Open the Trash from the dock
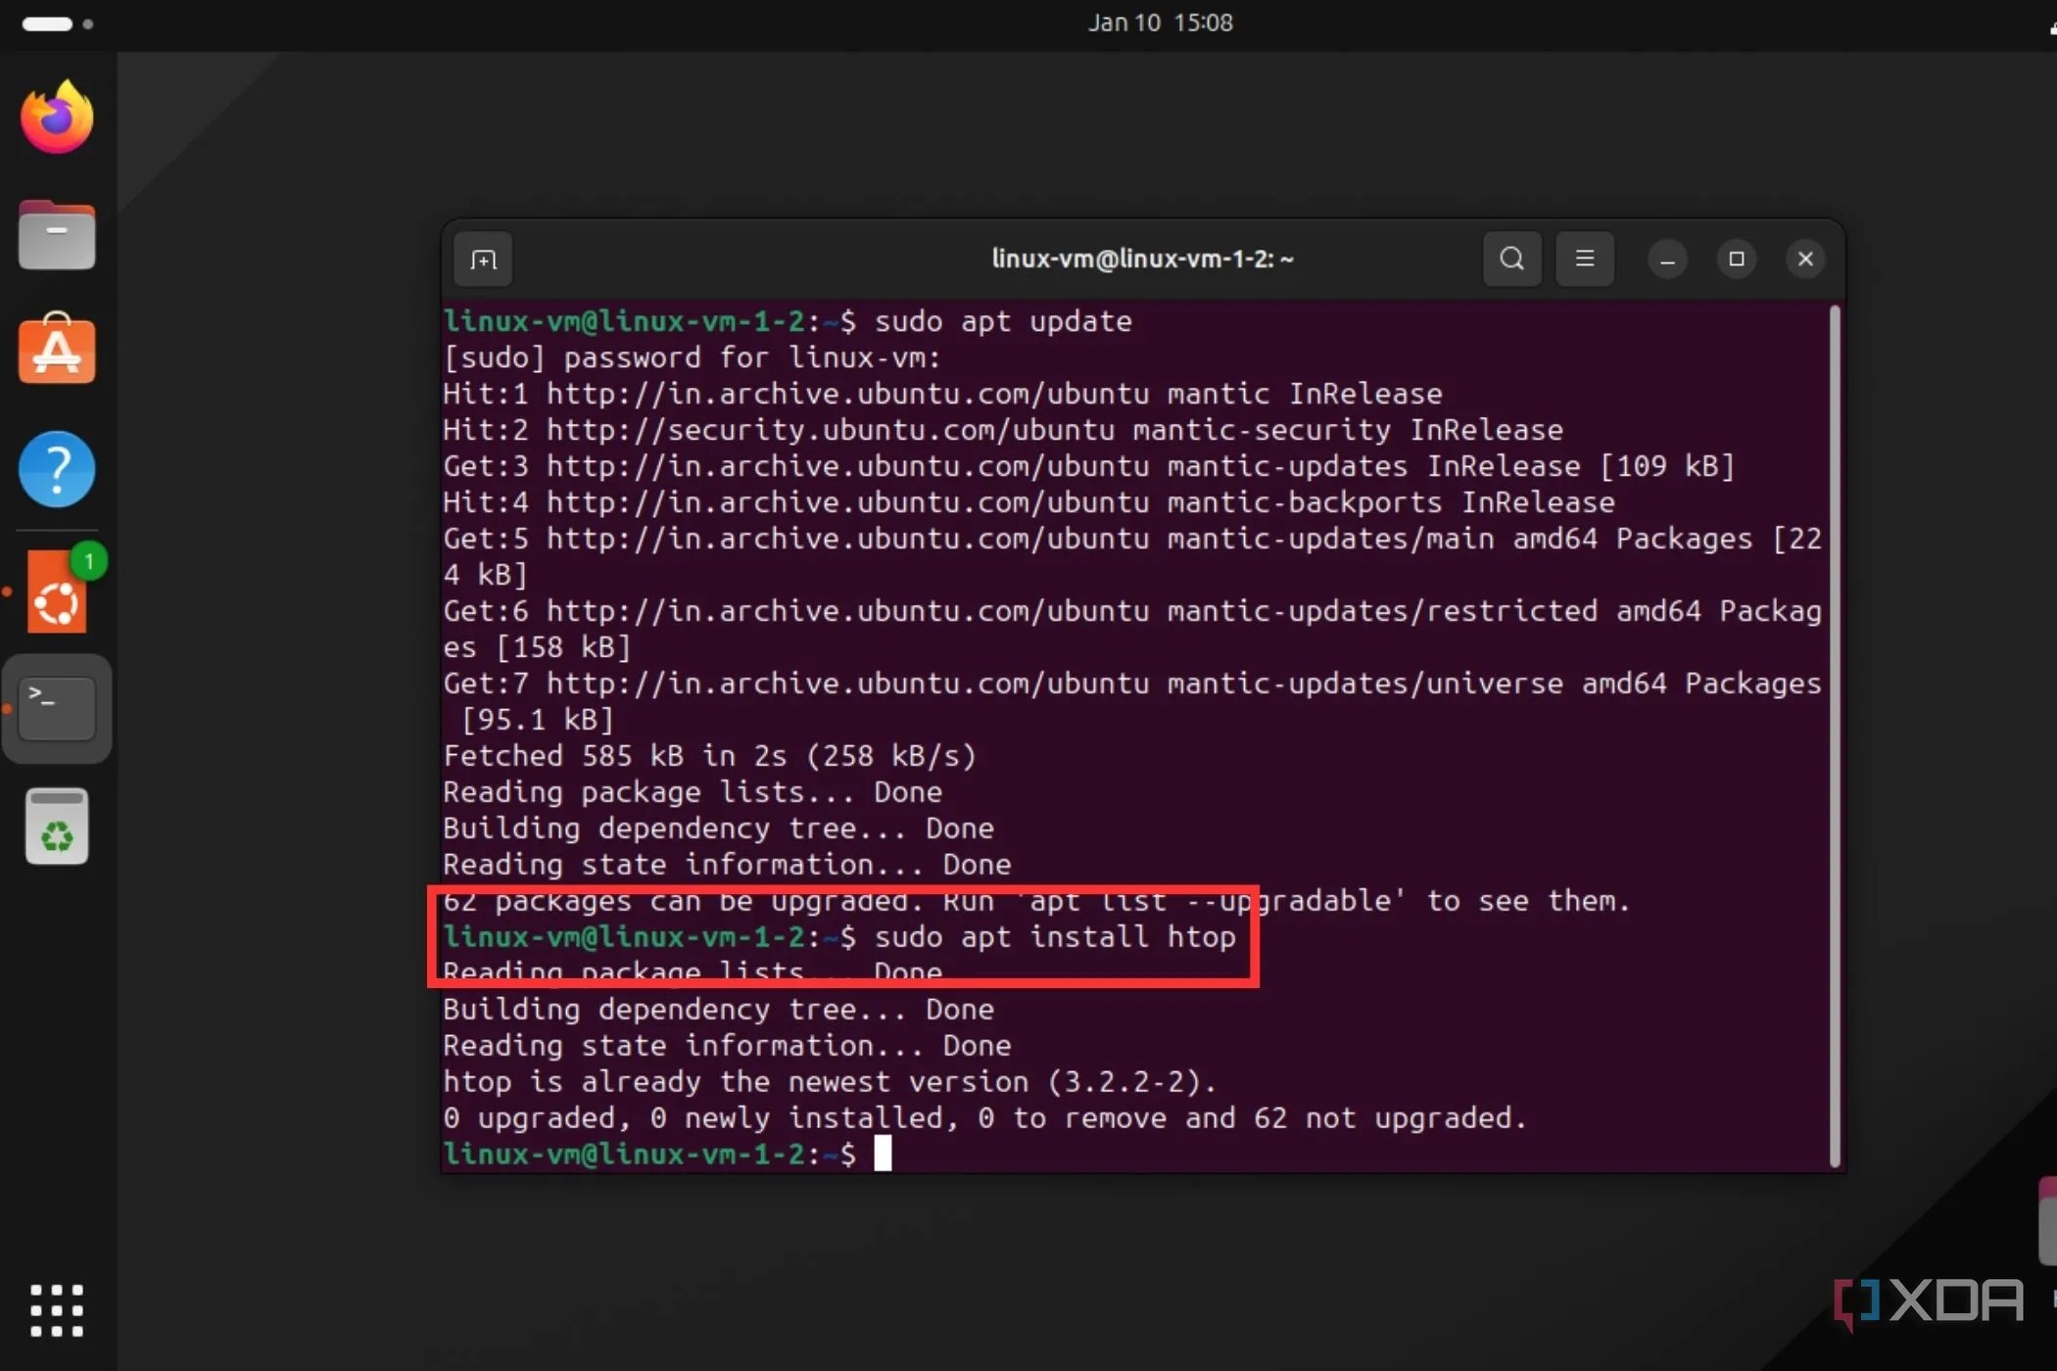The image size is (2057, 1371). pyautogui.click(x=56, y=825)
